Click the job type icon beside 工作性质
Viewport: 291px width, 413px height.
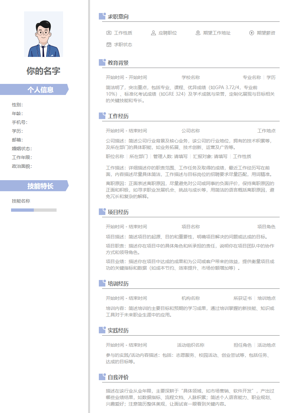pos(109,33)
